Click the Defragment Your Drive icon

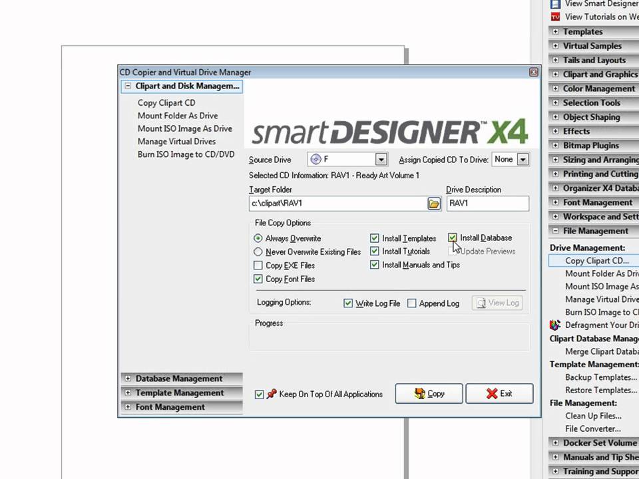[555, 325]
